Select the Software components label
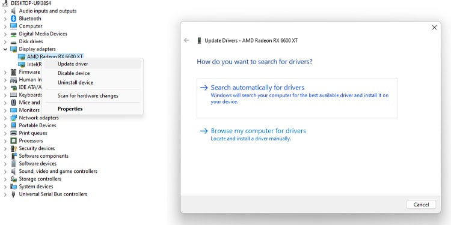Viewport: 451px width, 225px height. pos(44,156)
